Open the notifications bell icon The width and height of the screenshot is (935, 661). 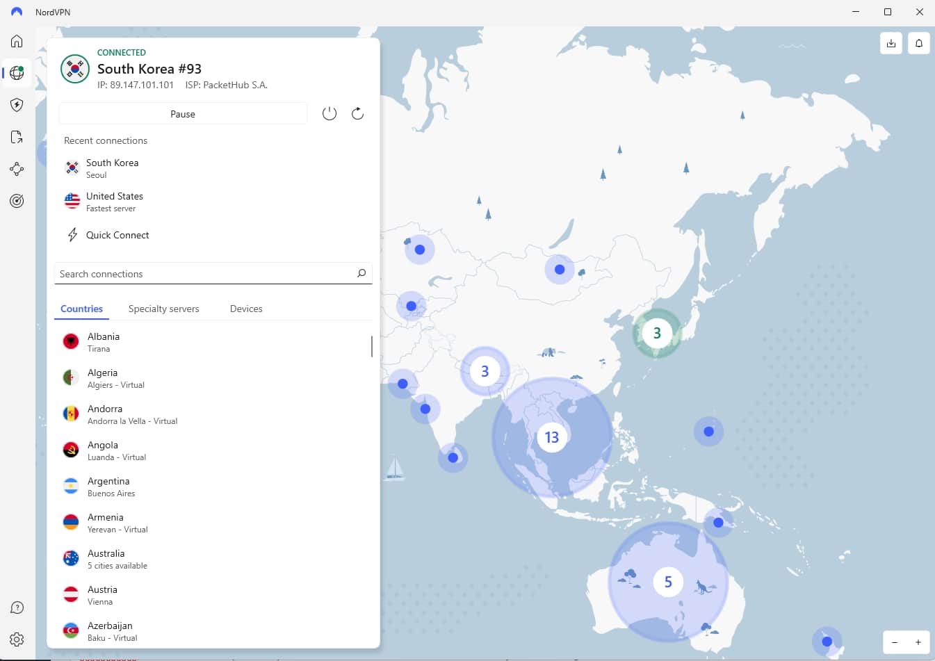919,43
